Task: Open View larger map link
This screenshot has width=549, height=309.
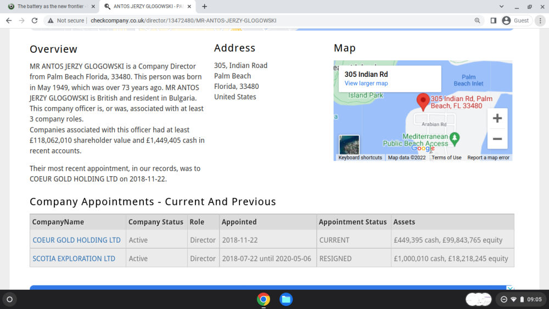Action: click(x=366, y=83)
